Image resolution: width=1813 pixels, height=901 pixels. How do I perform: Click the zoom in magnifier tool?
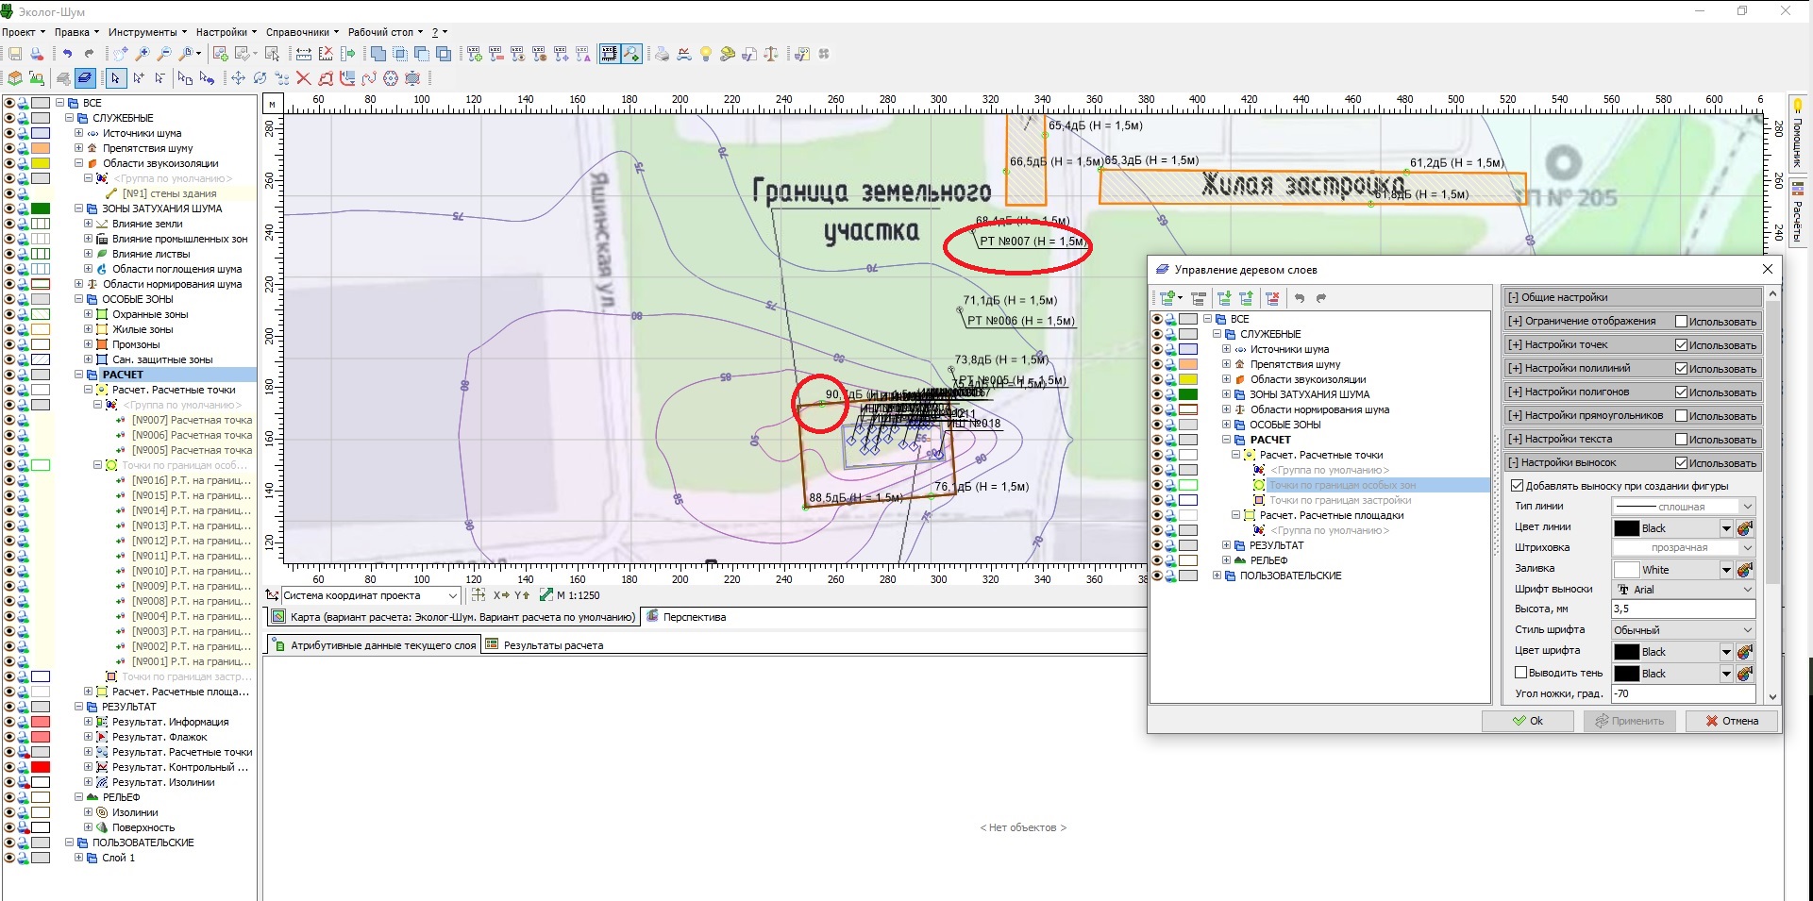143,54
